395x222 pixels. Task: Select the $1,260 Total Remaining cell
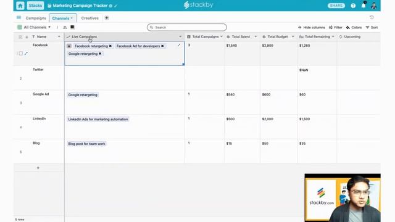coord(317,54)
